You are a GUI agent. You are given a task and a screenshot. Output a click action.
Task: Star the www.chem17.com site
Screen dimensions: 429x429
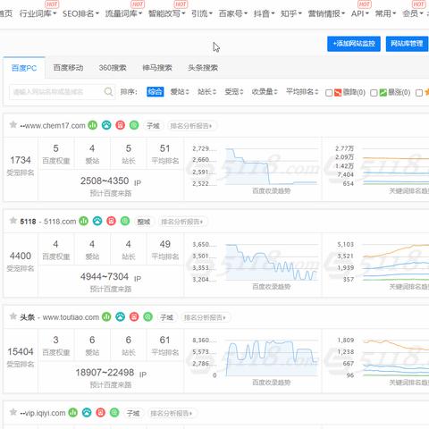pos(13,124)
